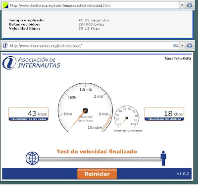Click the RSS feed indicator
This screenshot has width=198, height=185.
175,46
